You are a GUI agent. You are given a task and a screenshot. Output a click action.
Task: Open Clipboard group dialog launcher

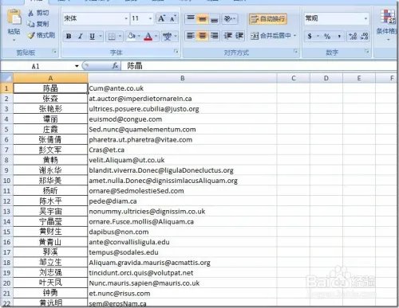tap(54, 52)
